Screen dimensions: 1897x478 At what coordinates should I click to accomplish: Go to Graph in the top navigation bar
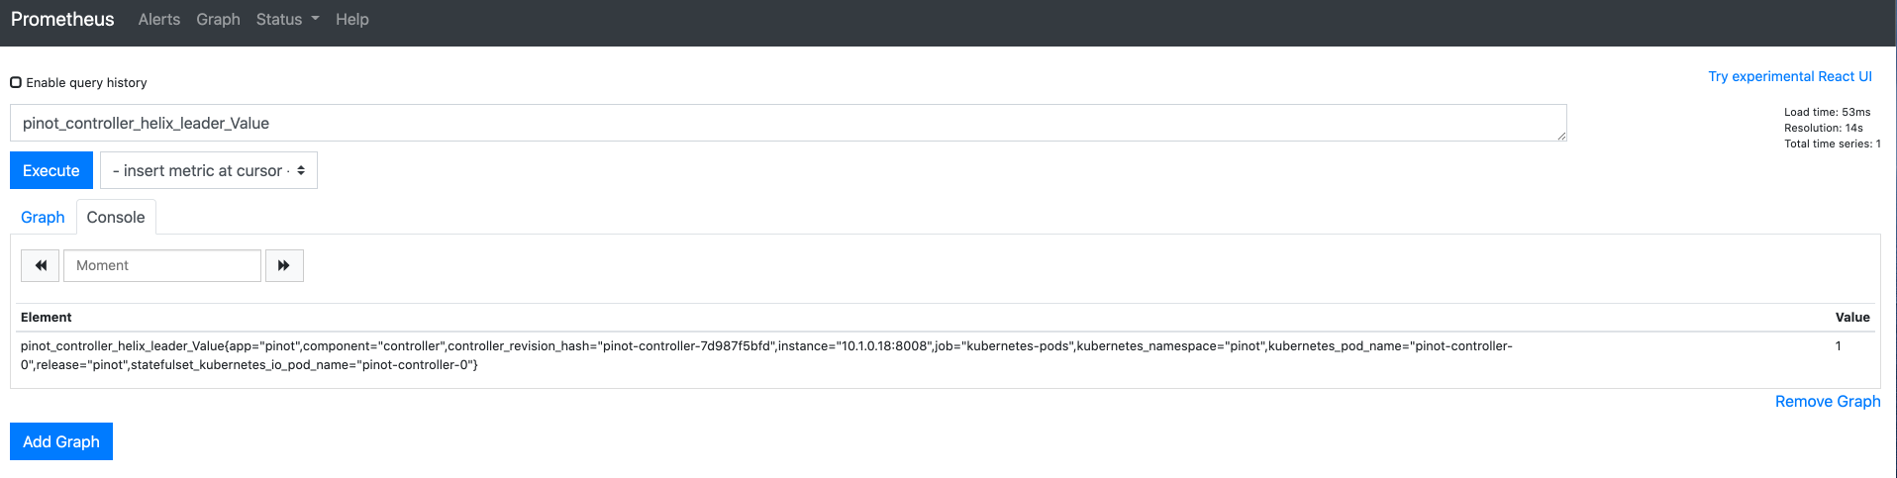tap(218, 20)
